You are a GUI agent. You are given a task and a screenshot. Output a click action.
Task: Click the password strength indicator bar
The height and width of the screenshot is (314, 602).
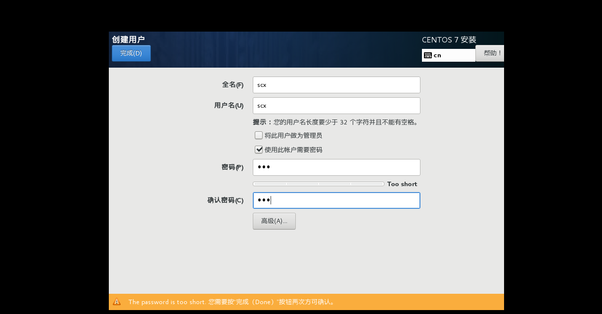tap(318, 184)
